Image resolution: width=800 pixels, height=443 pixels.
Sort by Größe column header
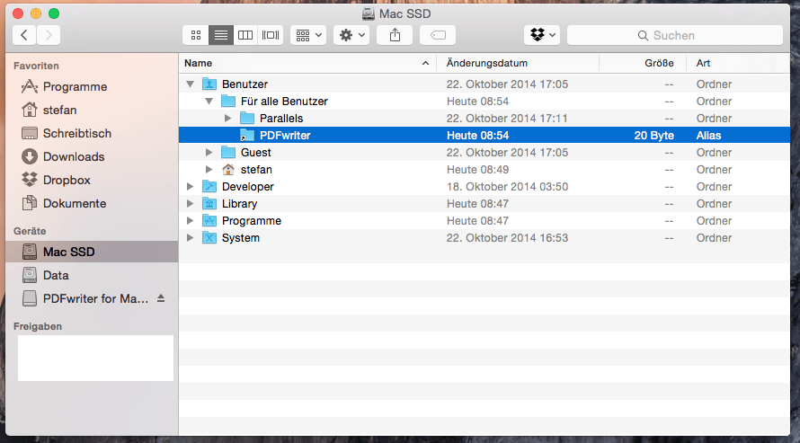642,63
